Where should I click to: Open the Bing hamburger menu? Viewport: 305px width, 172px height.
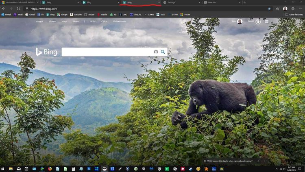pyautogui.click(x=266, y=22)
